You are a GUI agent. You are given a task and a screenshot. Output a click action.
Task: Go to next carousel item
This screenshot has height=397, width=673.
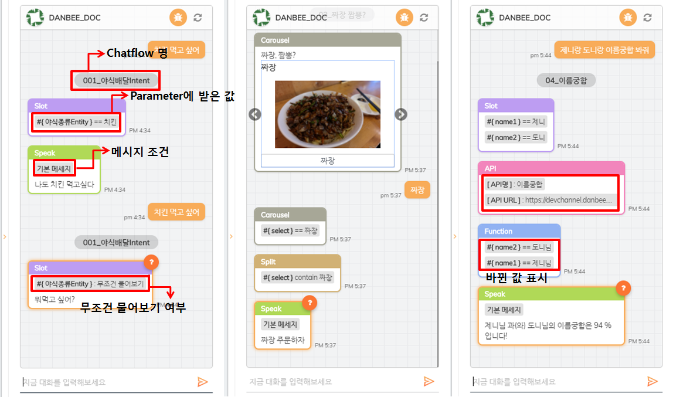coord(401,114)
